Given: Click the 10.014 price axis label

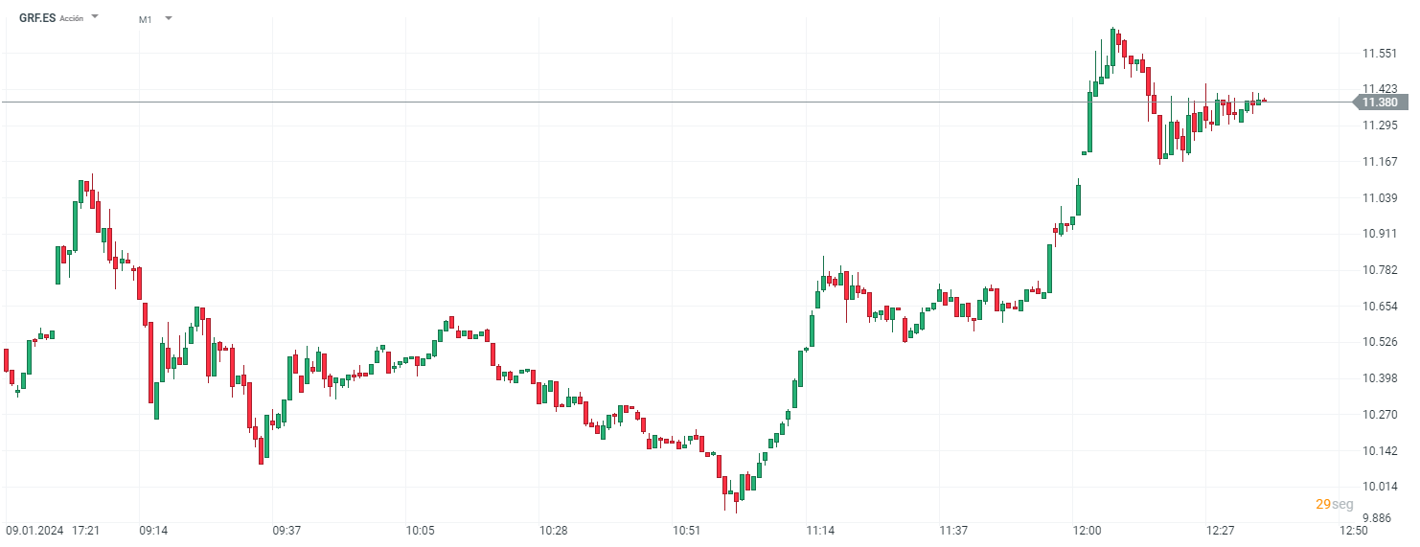Looking at the screenshot, I should 1379,487.
